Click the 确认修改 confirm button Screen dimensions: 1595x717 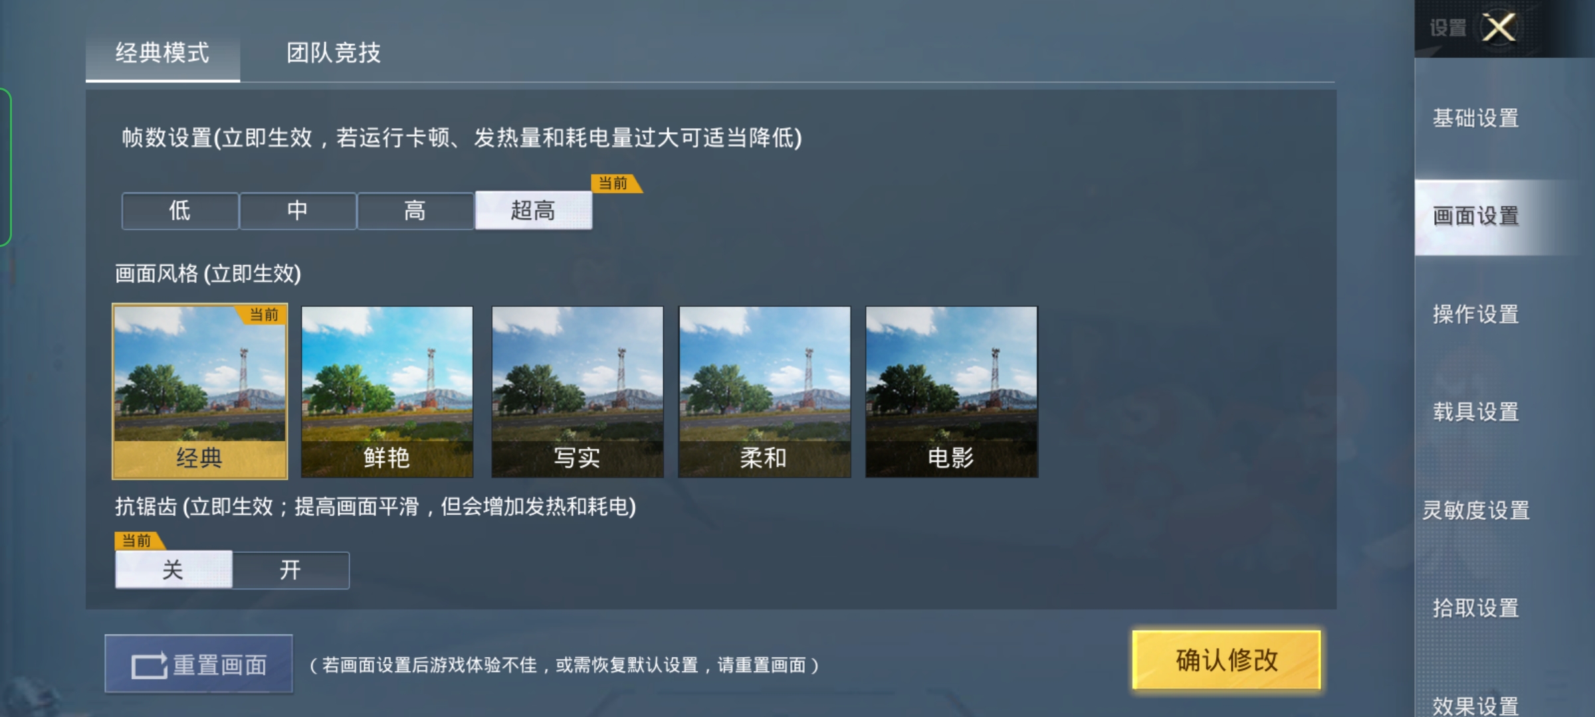tap(1227, 660)
